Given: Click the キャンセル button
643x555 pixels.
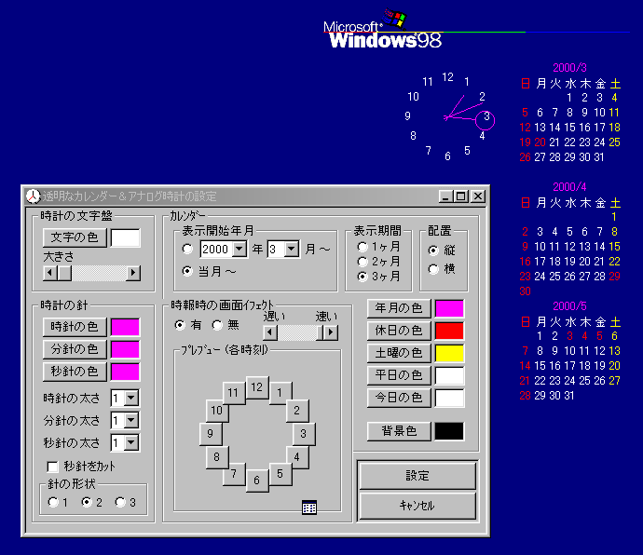Looking at the screenshot, I should (x=417, y=506).
